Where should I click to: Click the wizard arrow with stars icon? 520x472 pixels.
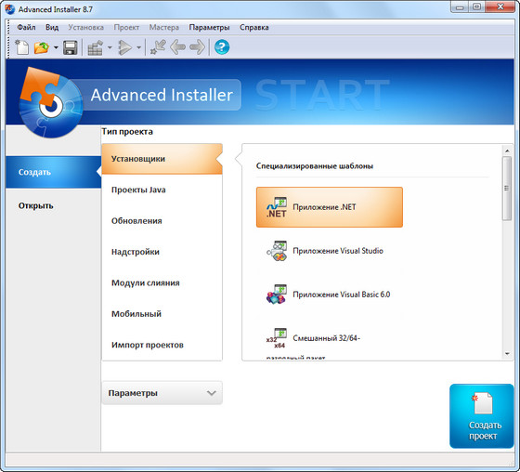[x=158, y=47]
